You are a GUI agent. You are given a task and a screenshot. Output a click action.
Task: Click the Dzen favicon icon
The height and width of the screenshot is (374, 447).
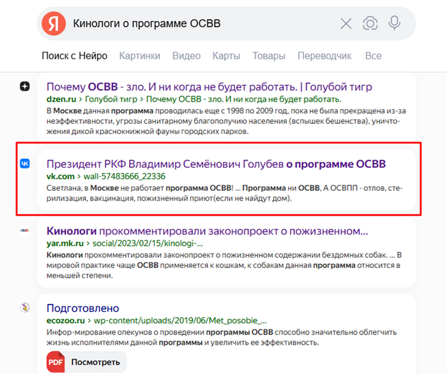pos(24,86)
